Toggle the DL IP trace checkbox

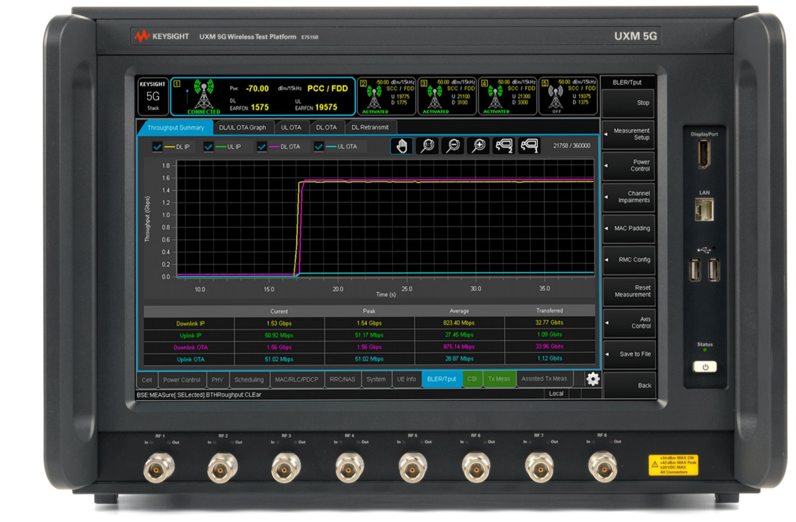(x=157, y=147)
